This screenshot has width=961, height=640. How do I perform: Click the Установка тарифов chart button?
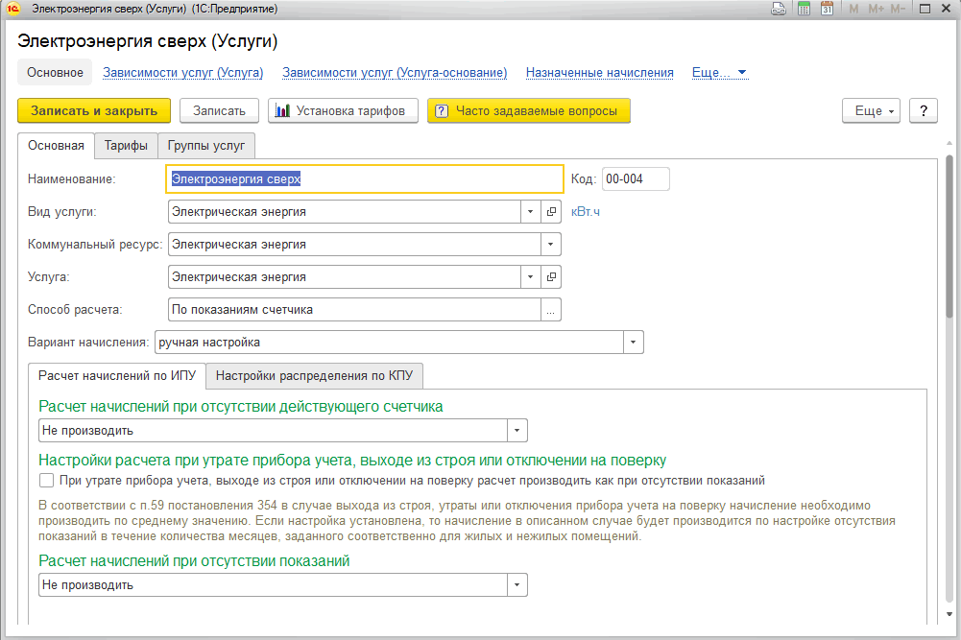click(342, 111)
